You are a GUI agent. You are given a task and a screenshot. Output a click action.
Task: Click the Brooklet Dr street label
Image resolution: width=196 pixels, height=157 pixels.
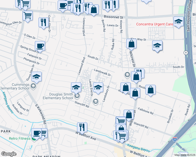tap(170, 116)
